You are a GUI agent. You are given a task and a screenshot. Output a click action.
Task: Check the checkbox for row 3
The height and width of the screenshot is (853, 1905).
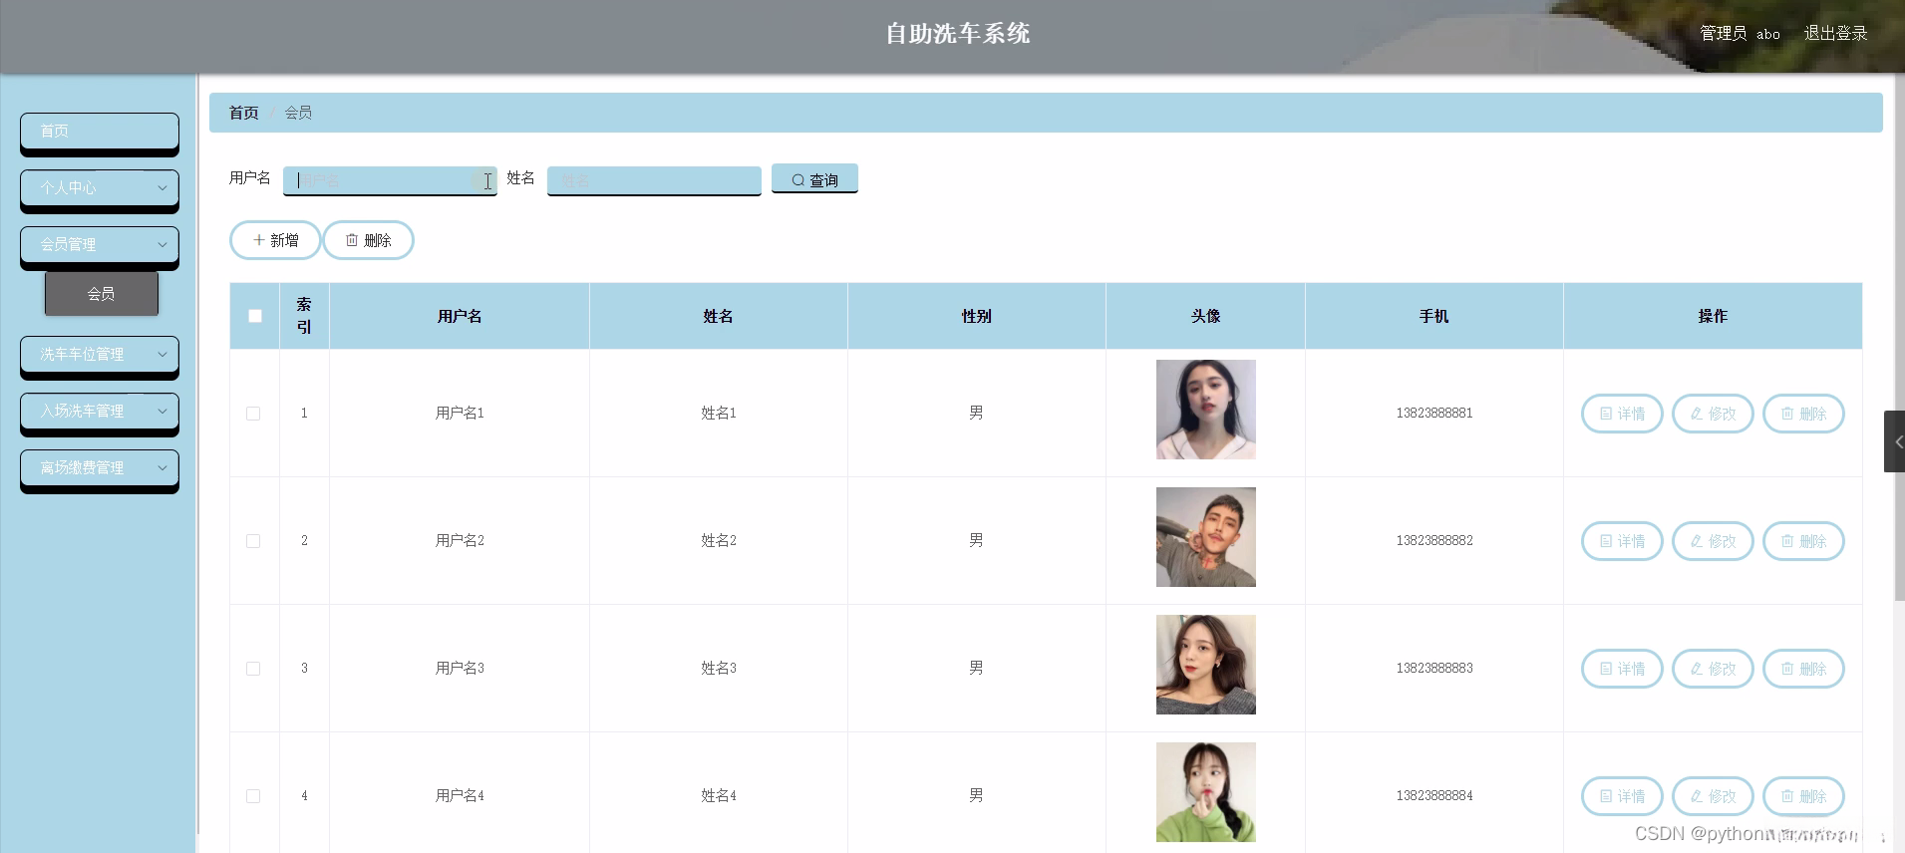(x=253, y=669)
